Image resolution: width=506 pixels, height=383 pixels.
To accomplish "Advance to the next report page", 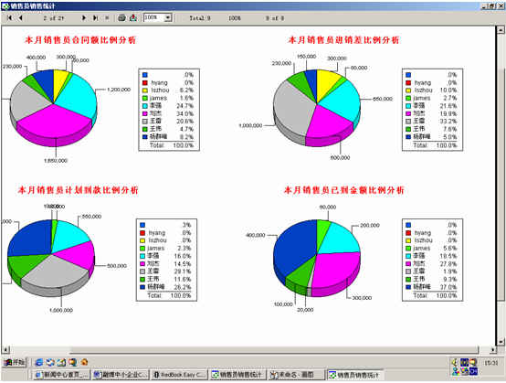I will click(84, 18).
